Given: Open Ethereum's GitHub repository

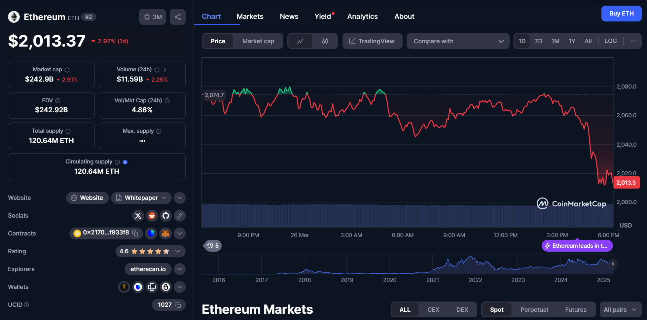Looking at the screenshot, I should tap(165, 216).
